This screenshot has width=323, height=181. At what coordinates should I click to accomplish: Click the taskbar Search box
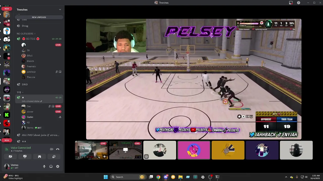click(x=128, y=177)
